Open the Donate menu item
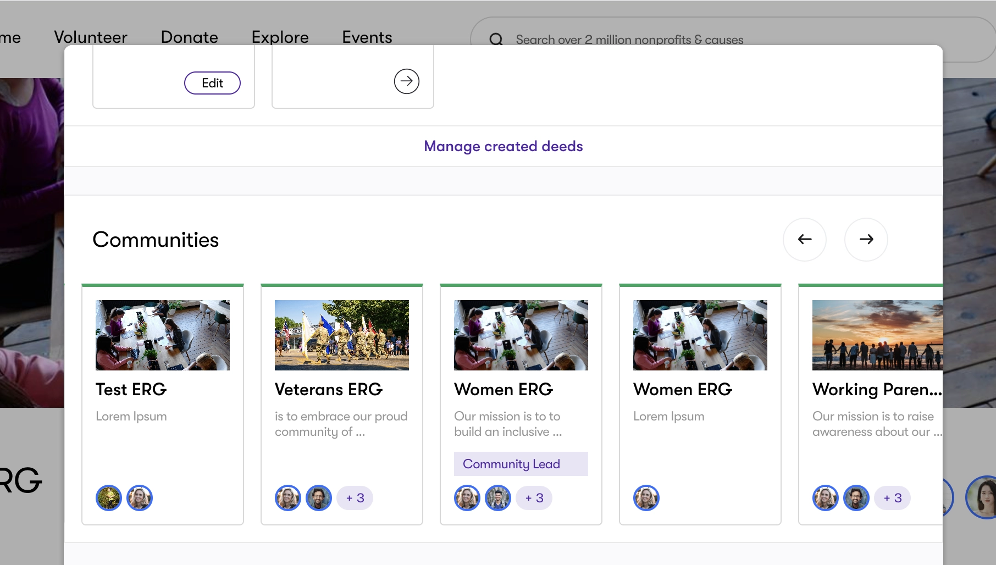The height and width of the screenshot is (565, 996). [x=190, y=37]
